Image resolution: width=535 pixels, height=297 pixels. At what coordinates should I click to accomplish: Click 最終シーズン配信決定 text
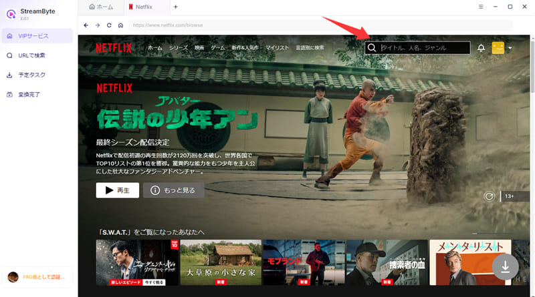[132, 142]
